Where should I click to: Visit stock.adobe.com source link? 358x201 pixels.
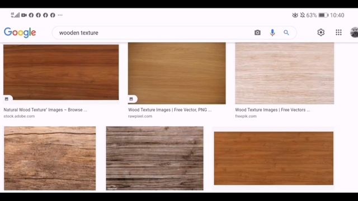click(19, 116)
